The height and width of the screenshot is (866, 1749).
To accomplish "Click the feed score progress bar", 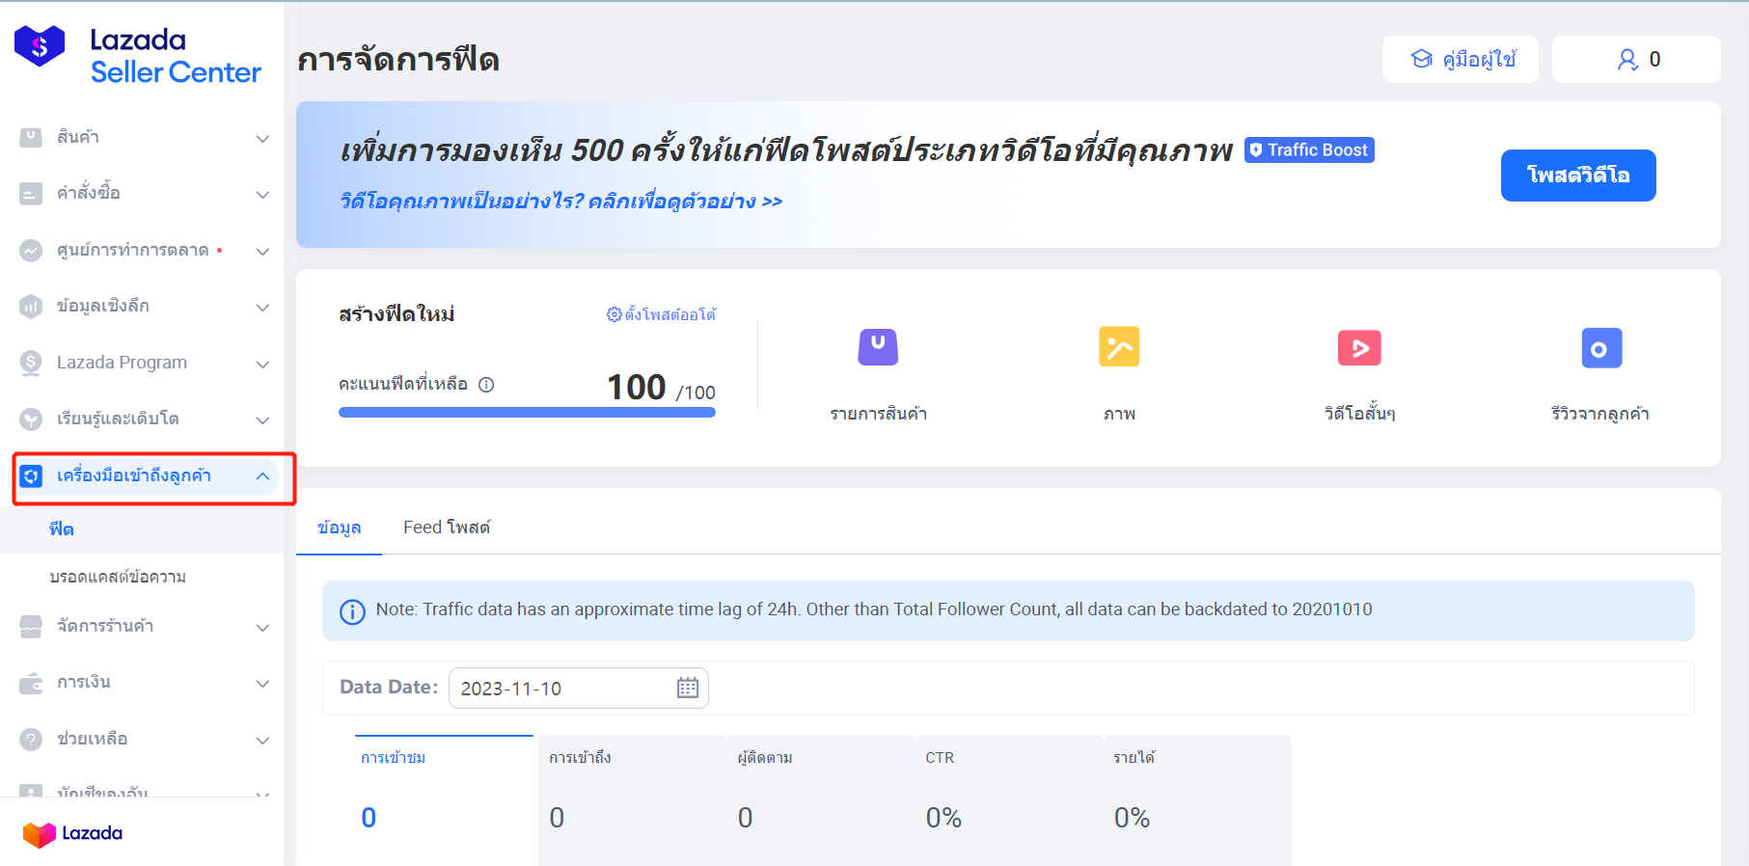I will (527, 413).
